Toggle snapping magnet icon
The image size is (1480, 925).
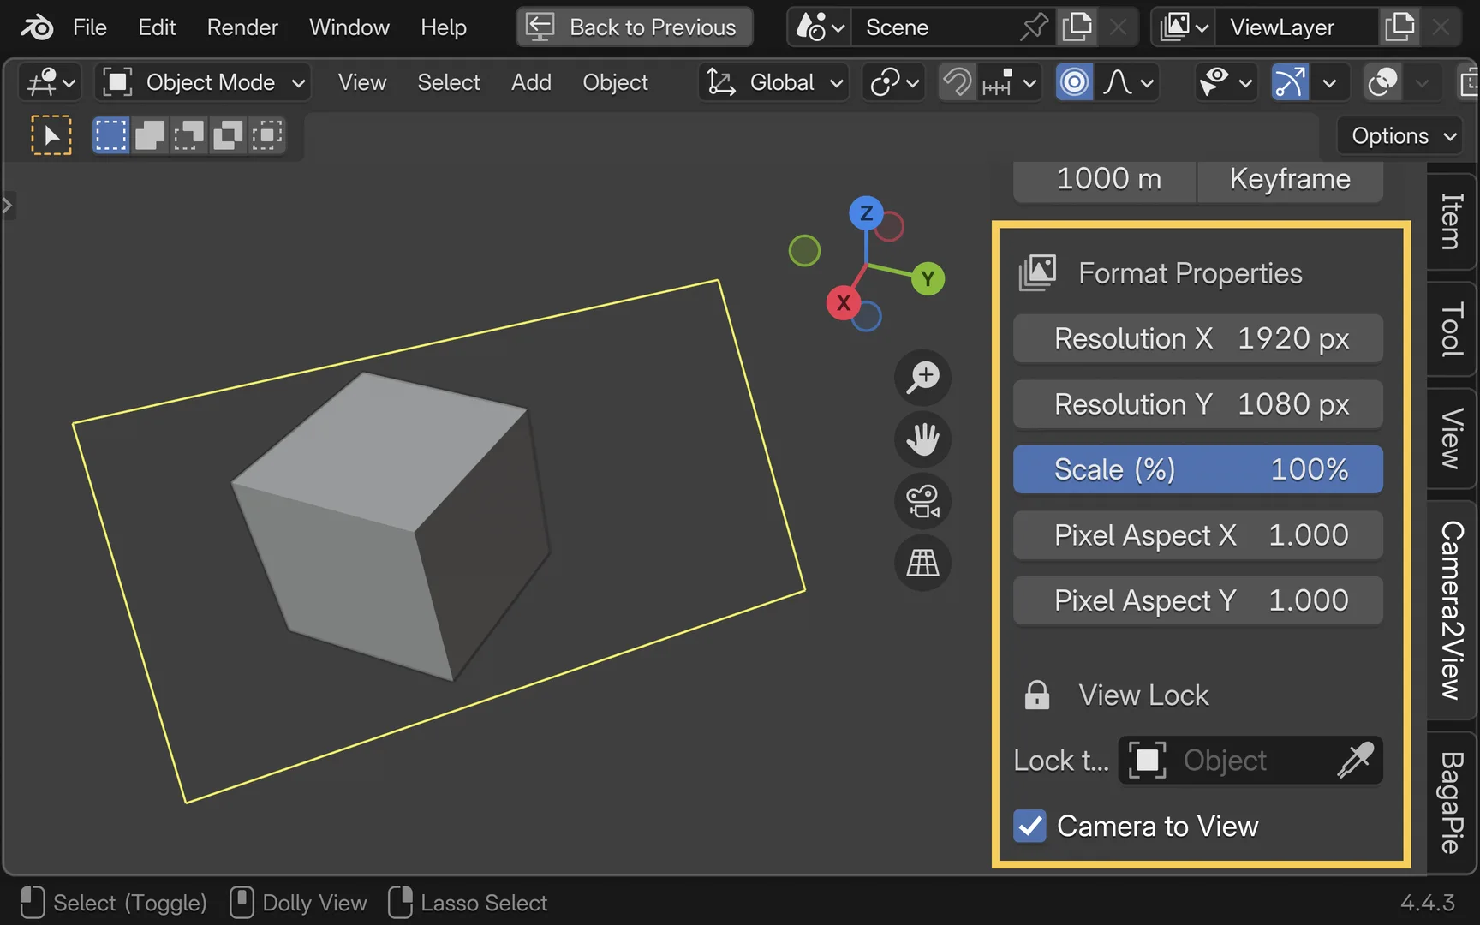(957, 83)
